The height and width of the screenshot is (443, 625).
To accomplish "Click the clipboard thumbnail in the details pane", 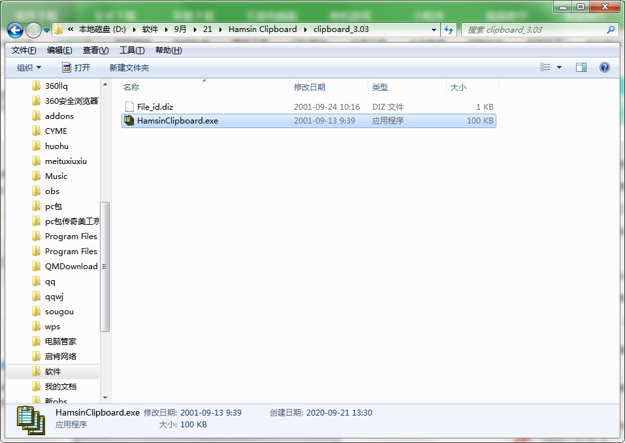I will pos(29,419).
